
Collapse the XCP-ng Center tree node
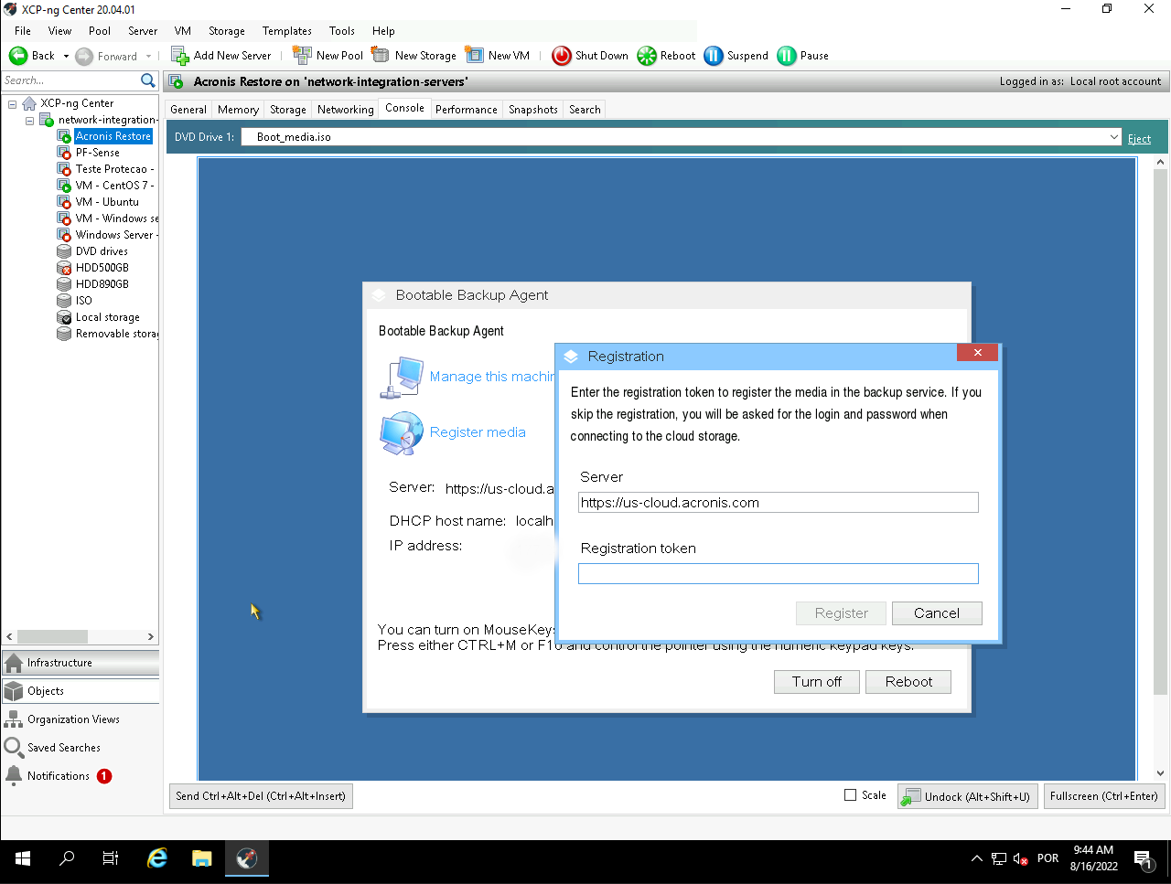pyautogui.click(x=13, y=103)
